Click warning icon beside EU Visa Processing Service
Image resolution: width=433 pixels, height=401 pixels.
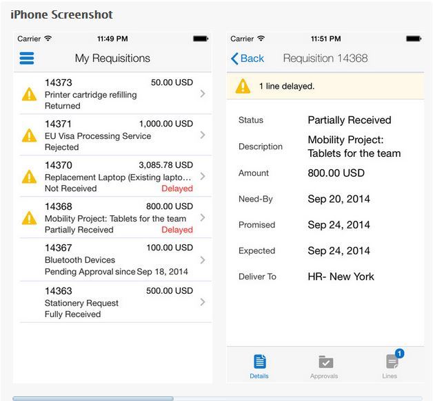29,136
